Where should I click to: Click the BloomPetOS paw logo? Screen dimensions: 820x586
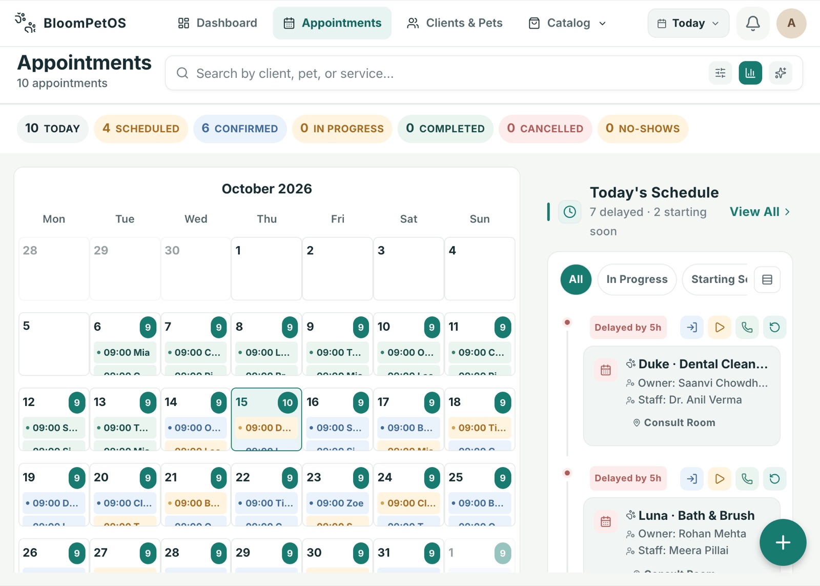[25, 23]
